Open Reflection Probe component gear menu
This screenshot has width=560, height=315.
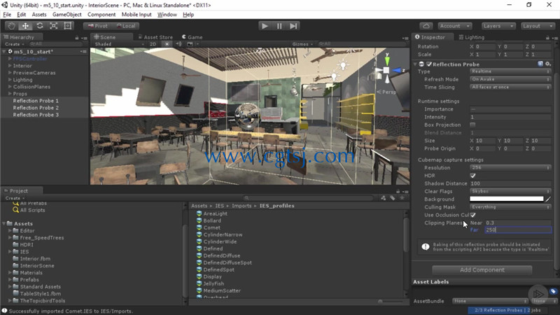[x=548, y=64]
